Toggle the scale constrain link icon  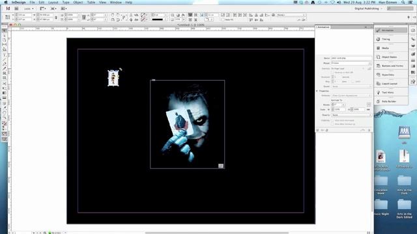pyautogui.click(x=369, y=109)
